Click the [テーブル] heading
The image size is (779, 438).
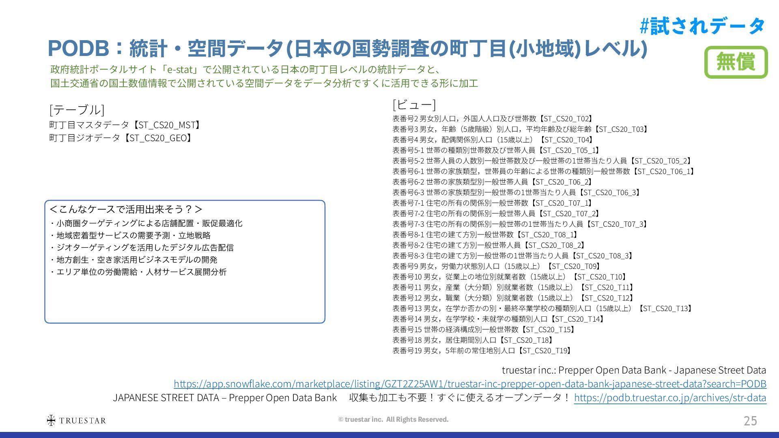point(77,109)
